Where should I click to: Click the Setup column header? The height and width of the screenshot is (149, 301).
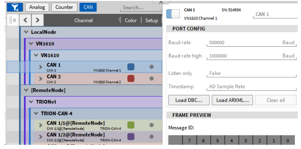click(x=151, y=20)
